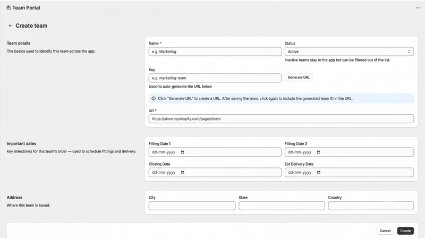425x239 pixels.
Task: Click the 'Team Portal' header title
Action: [x=26, y=8]
